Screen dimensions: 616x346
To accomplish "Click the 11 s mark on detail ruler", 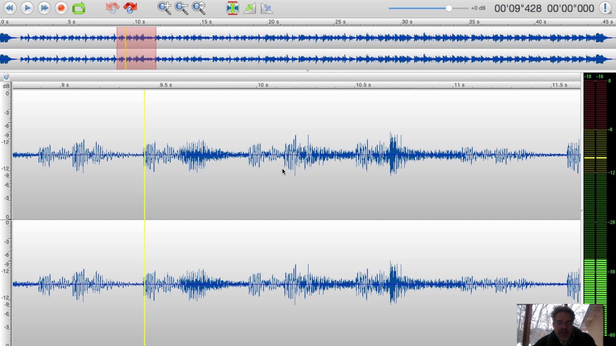I will (x=460, y=85).
